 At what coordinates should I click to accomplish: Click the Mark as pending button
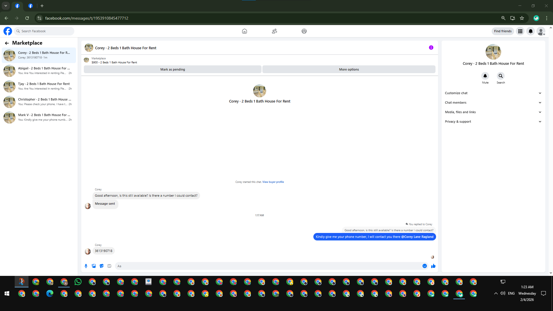click(x=173, y=69)
